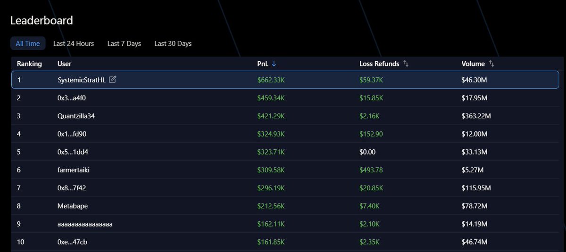The width and height of the screenshot is (566, 252).
Task: Click loss refund $7.40K
Action: (x=370, y=206)
